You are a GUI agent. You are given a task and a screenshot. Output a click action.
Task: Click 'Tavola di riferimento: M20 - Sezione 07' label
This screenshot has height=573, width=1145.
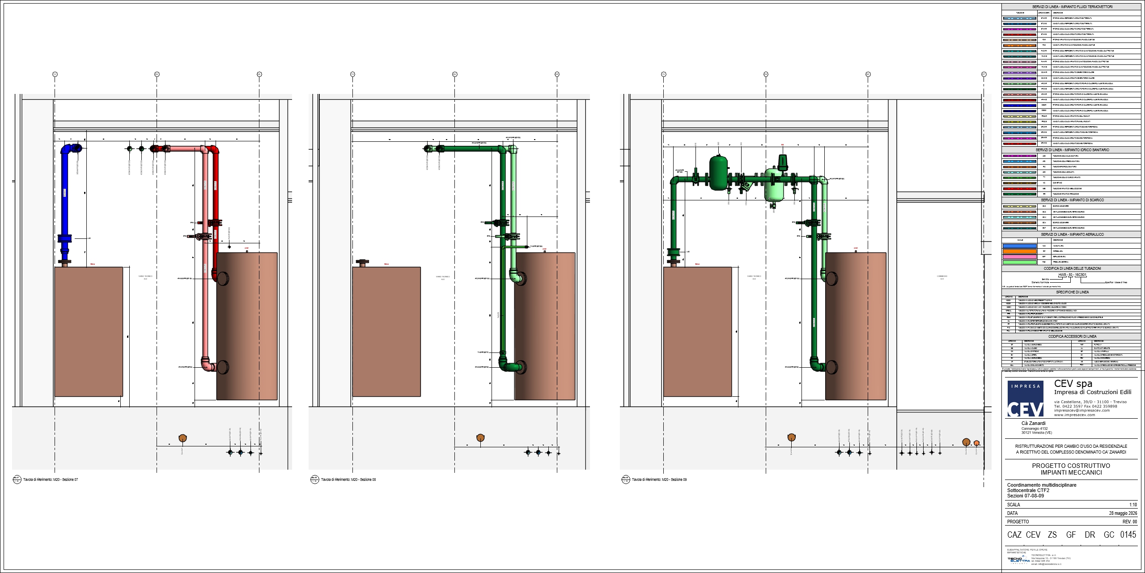51,480
